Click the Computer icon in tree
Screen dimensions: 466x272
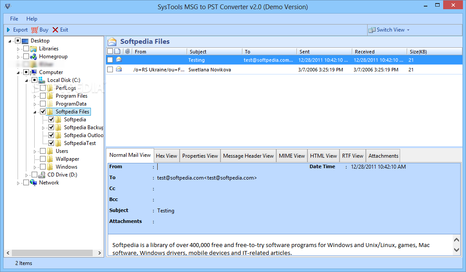[x=34, y=72]
